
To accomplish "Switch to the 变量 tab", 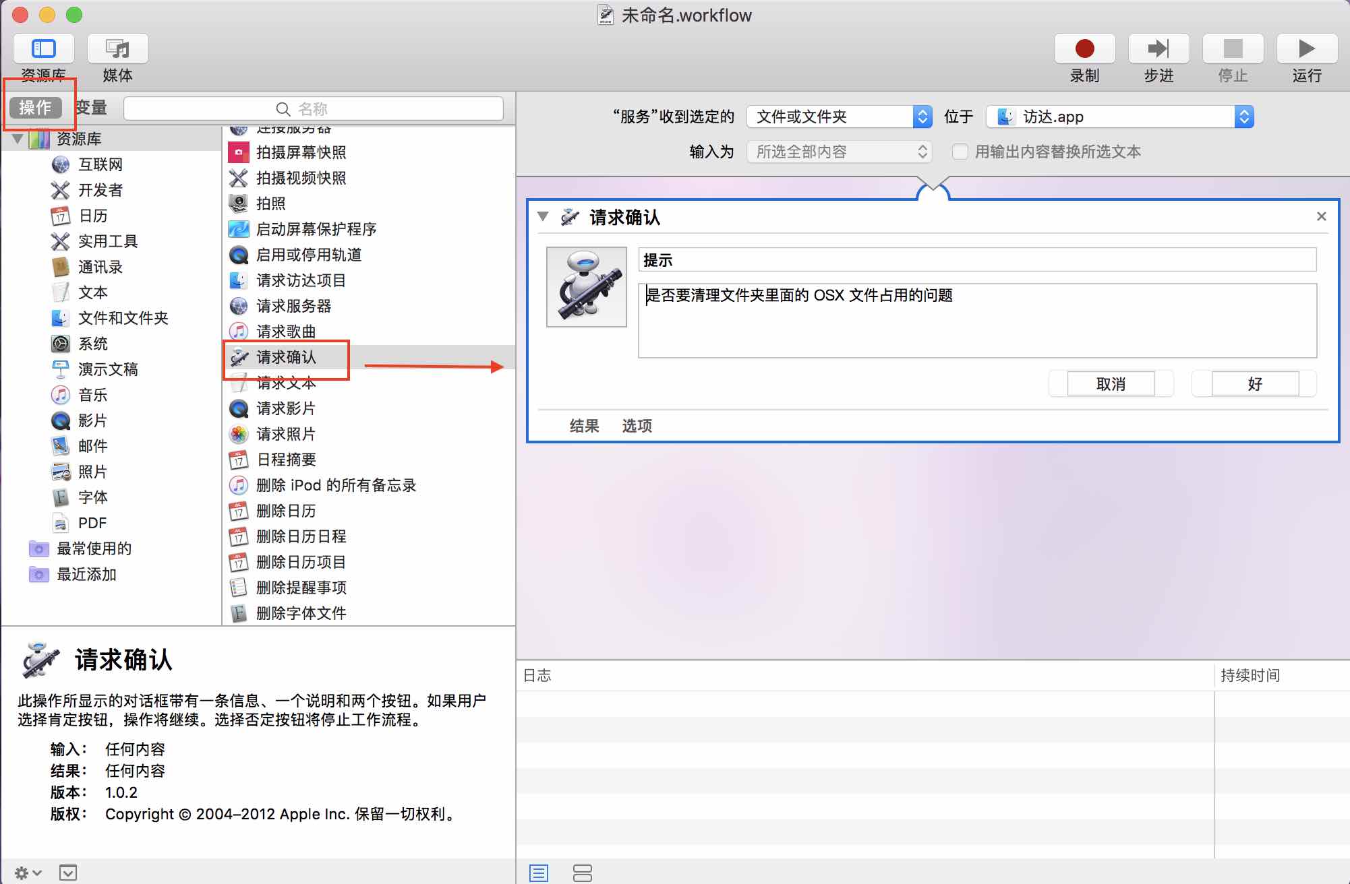I will 91,108.
